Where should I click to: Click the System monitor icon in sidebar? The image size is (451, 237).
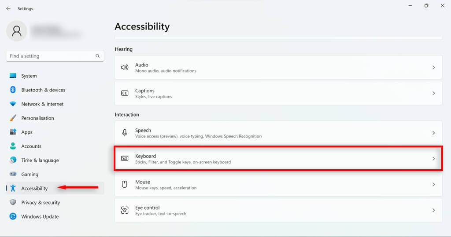click(x=13, y=76)
